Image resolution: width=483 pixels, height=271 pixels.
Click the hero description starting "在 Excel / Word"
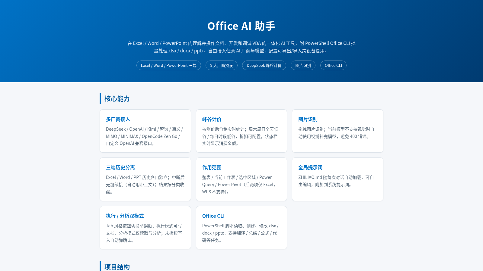click(x=241, y=47)
